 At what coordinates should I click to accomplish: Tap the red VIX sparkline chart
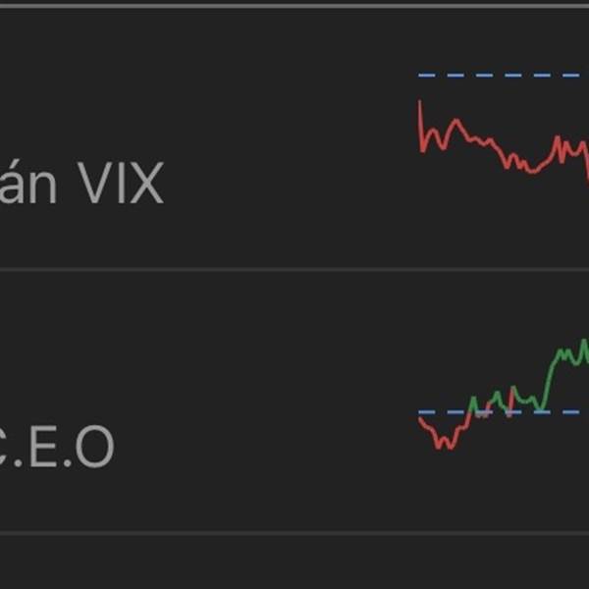point(504,140)
